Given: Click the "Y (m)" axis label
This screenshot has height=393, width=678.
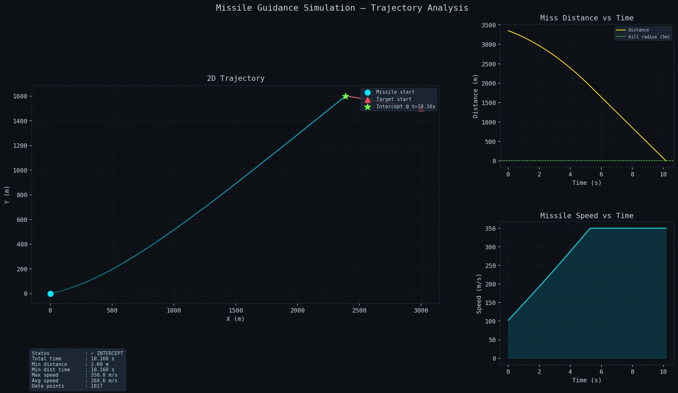Looking at the screenshot, I should point(7,195).
